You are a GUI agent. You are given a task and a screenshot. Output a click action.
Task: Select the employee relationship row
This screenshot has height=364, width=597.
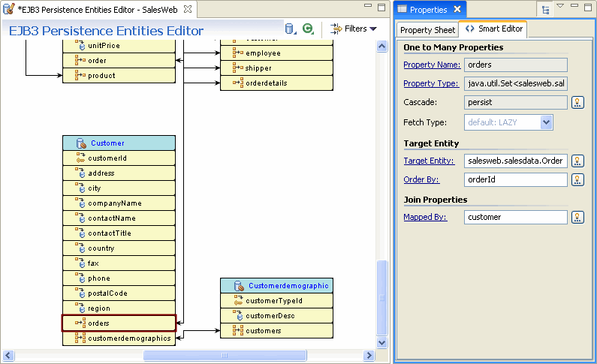[x=276, y=53]
